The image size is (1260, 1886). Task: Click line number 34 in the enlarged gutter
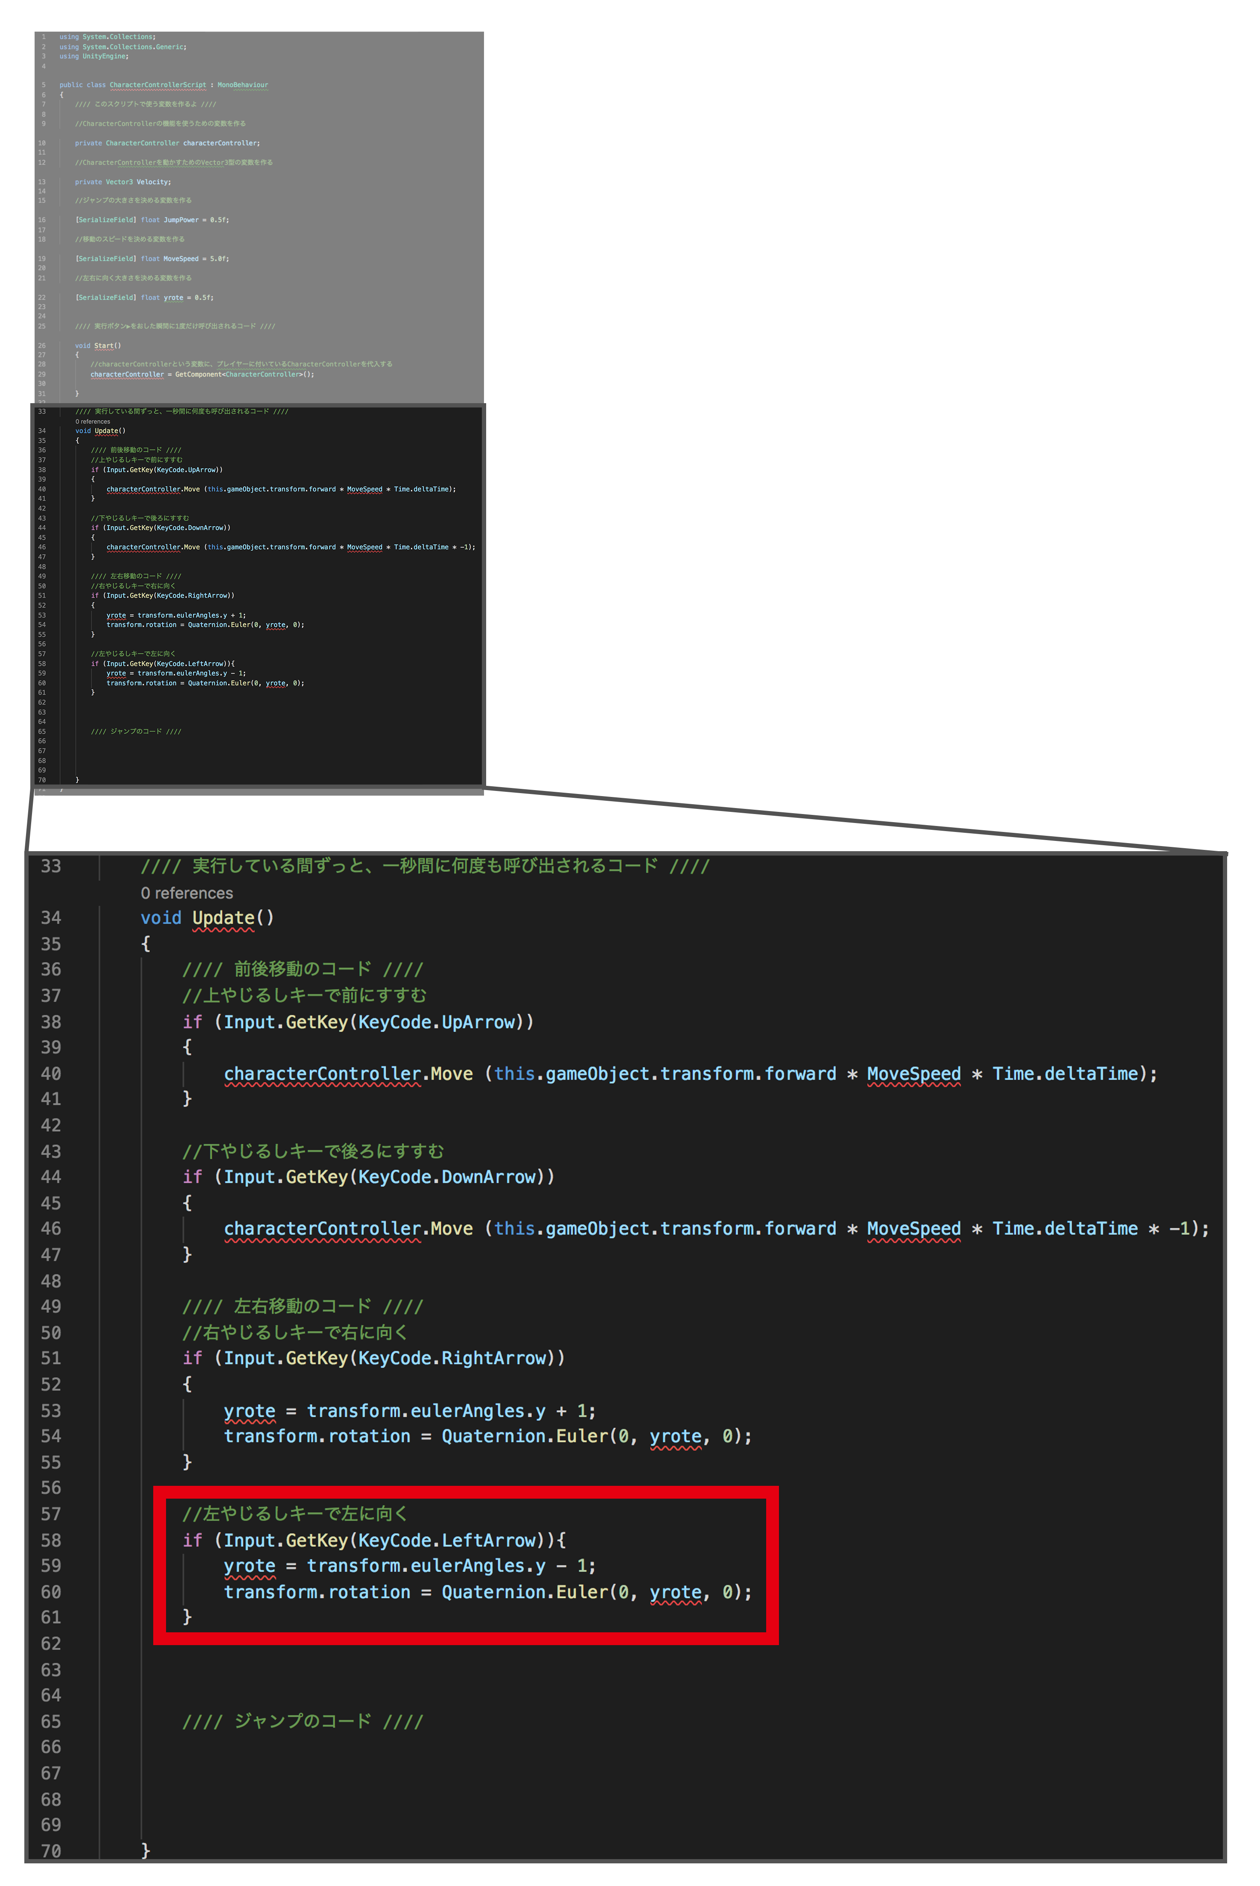51,918
